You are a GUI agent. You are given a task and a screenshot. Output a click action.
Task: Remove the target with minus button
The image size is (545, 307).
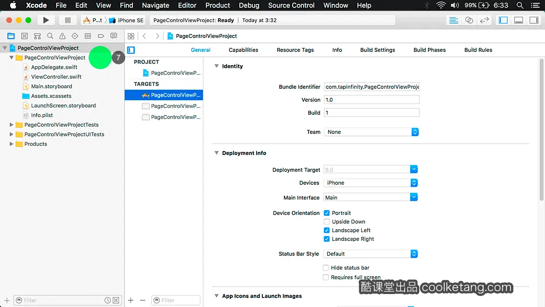tap(142, 300)
